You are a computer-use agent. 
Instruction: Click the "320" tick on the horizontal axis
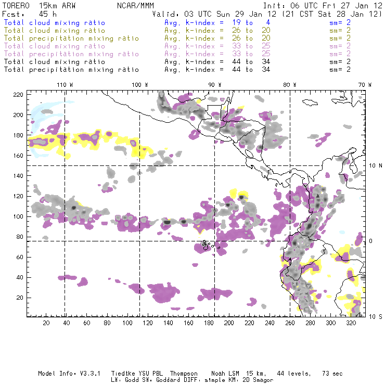point(351,323)
